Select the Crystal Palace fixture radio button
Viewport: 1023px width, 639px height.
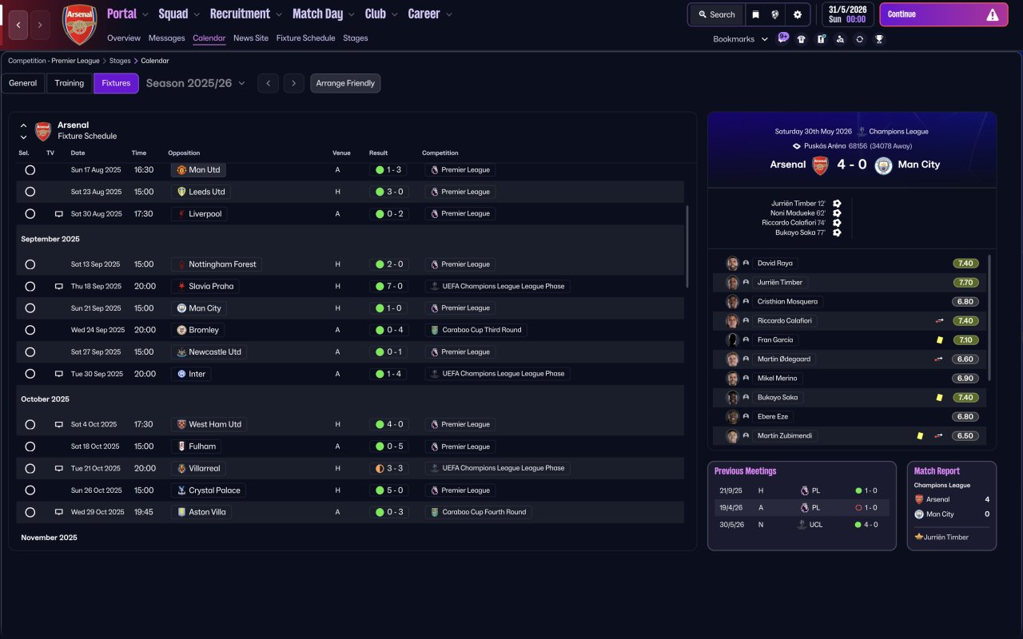point(30,490)
